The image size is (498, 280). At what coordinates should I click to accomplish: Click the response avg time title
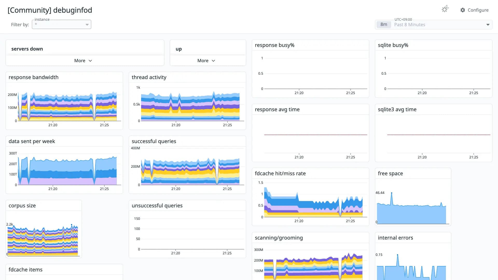pyautogui.click(x=277, y=109)
